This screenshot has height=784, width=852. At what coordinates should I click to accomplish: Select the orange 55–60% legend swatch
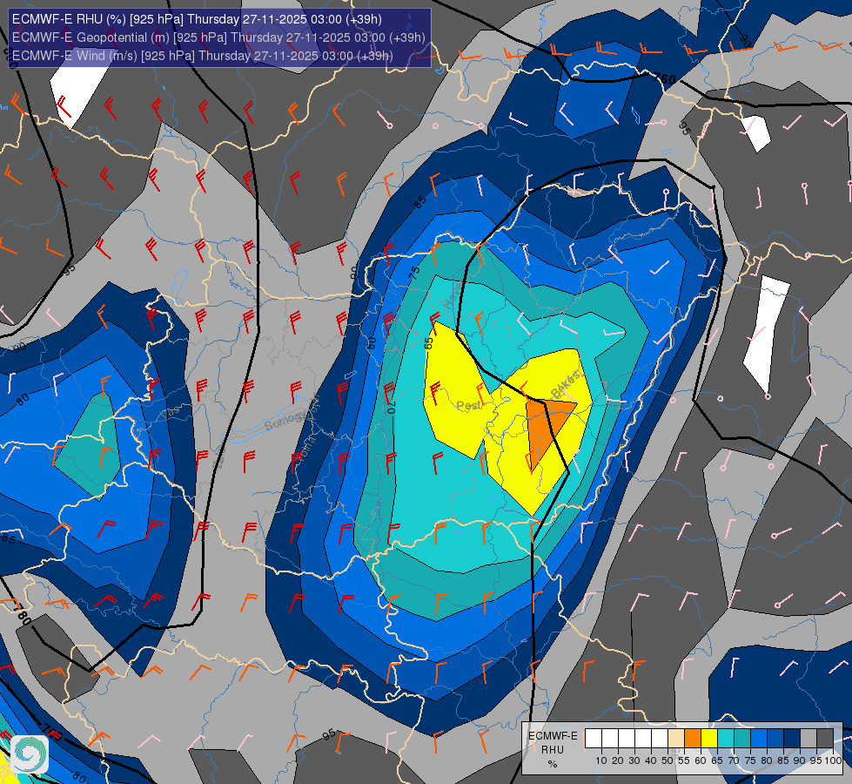(x=693, y=739)
